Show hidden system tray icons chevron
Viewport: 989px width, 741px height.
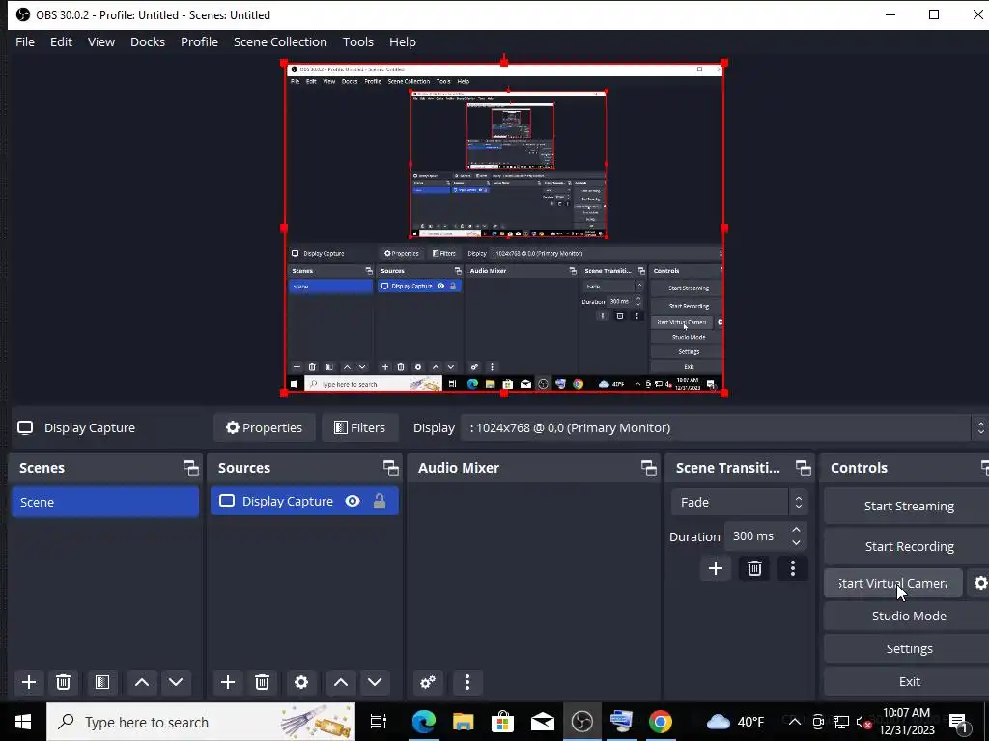(x=795, y=722)
